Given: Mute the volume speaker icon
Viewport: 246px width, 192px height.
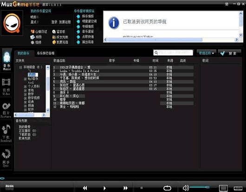Looking at the screenshot, I should 186,188.
